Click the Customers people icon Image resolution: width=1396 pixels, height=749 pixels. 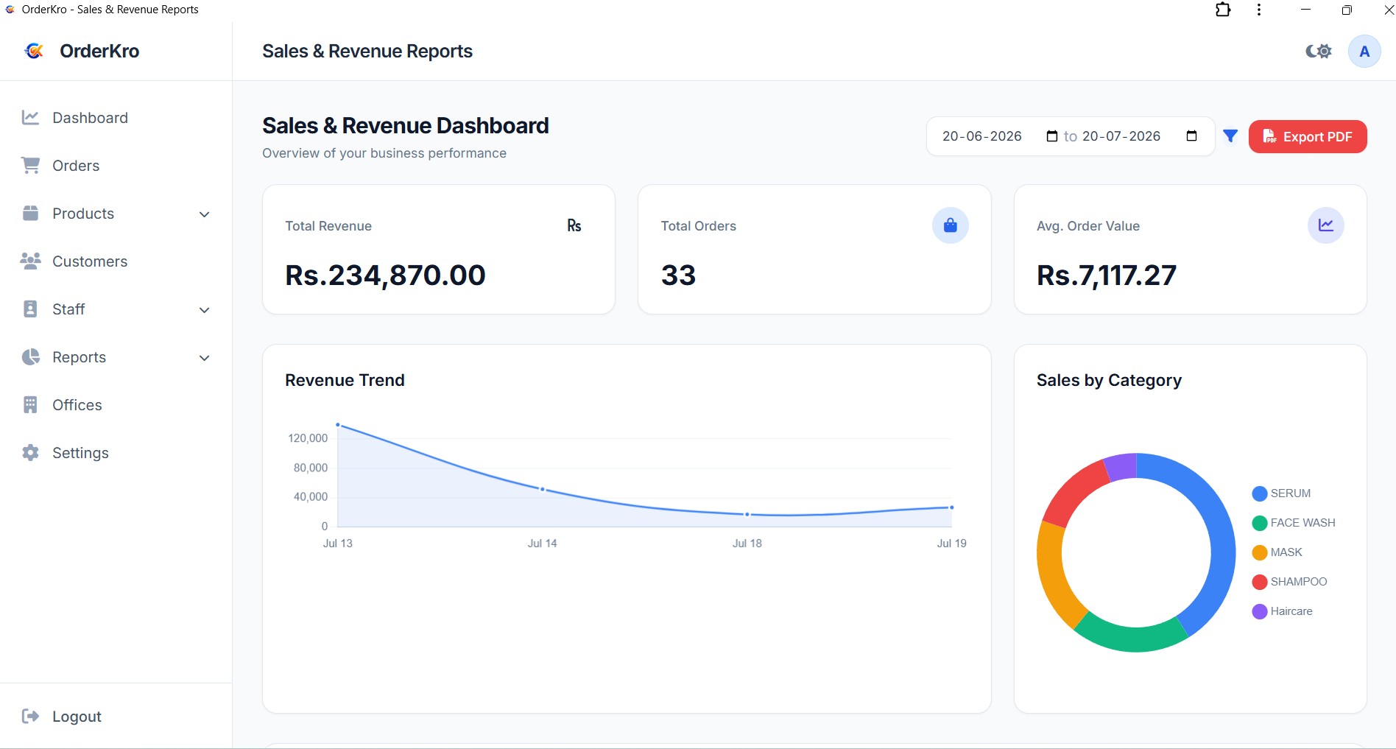point(30,261)
